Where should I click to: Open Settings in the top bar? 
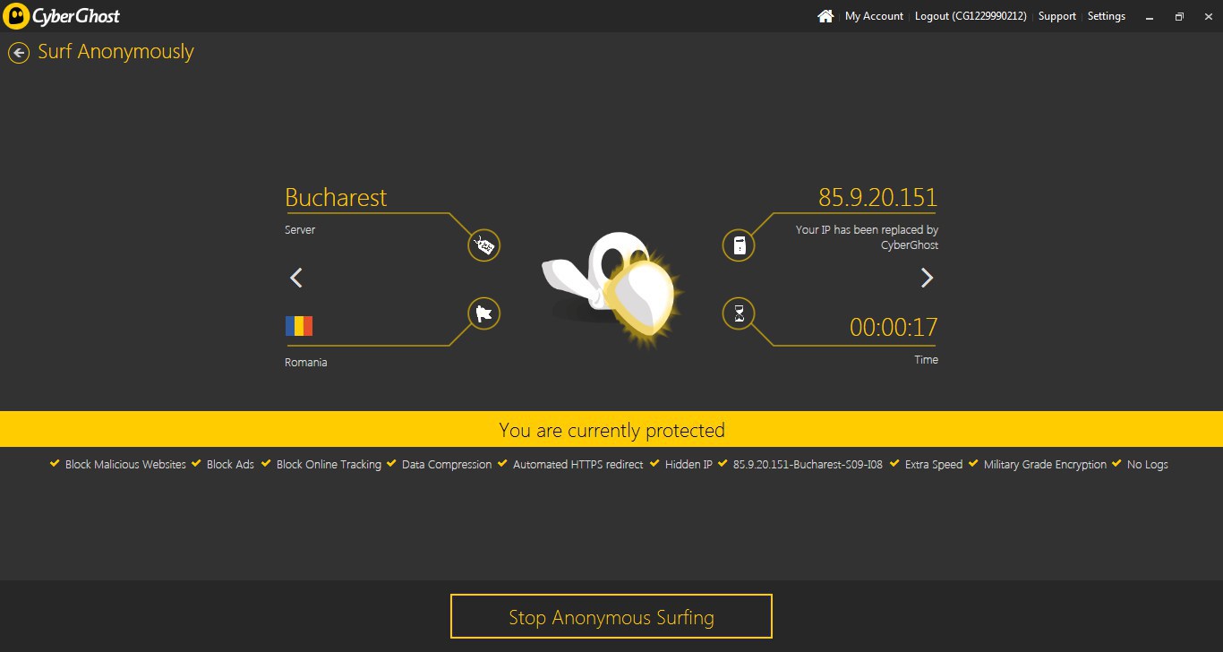(x=1107, y=16)
